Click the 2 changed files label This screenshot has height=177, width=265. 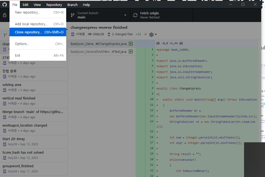pos(122,34)
